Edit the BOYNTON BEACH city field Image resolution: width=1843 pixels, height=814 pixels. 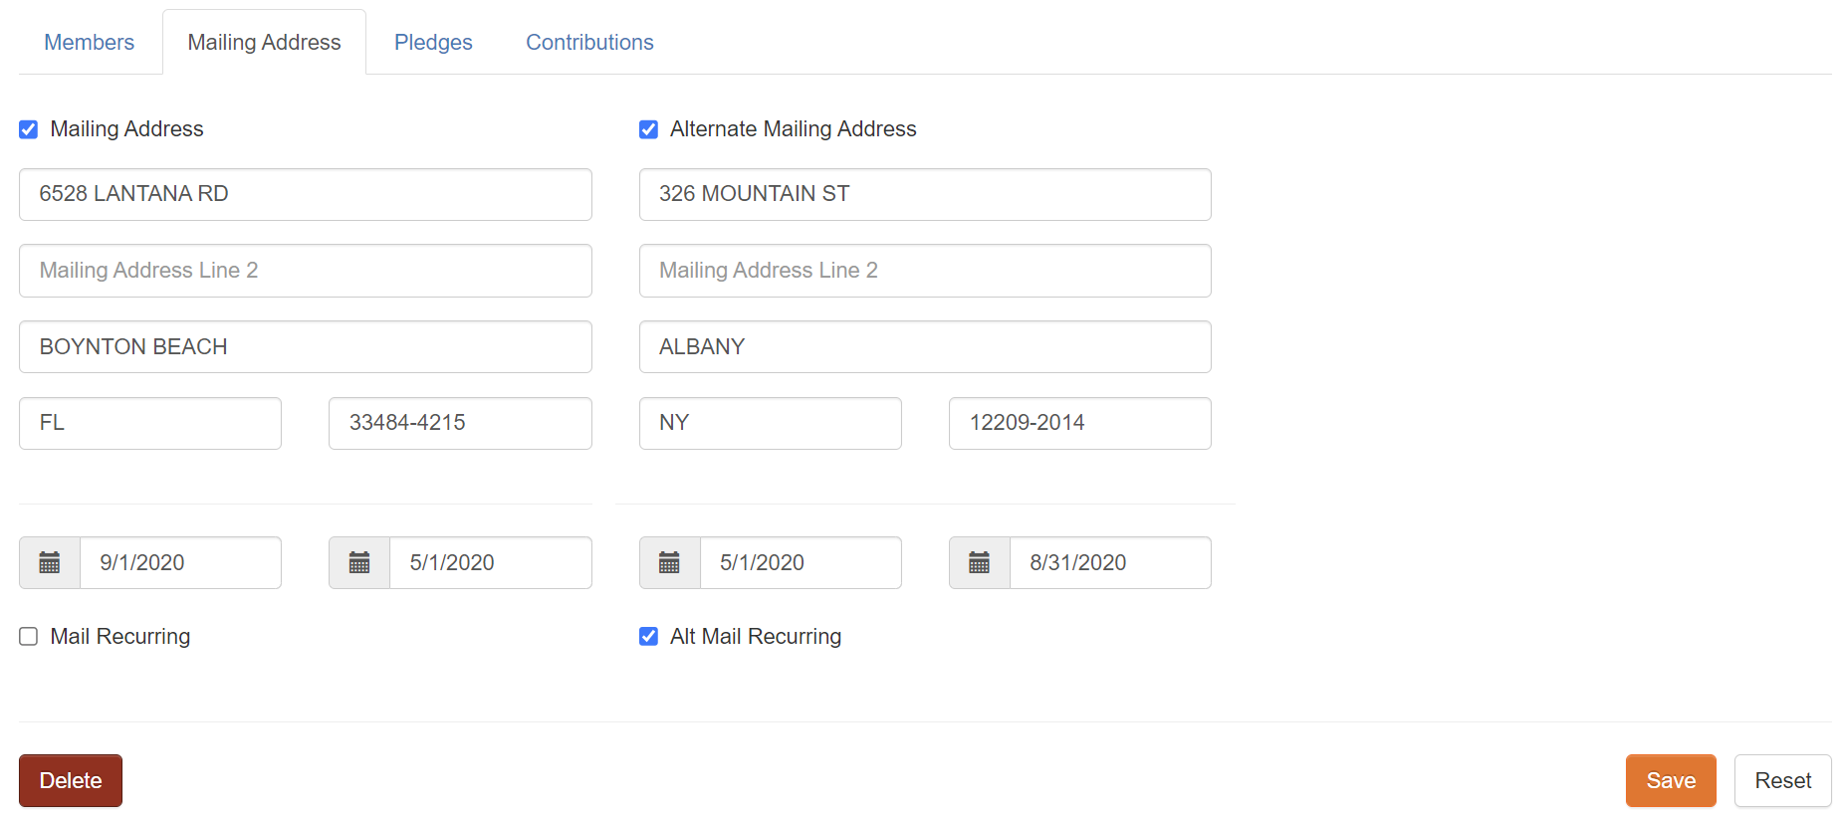point(306,346)
